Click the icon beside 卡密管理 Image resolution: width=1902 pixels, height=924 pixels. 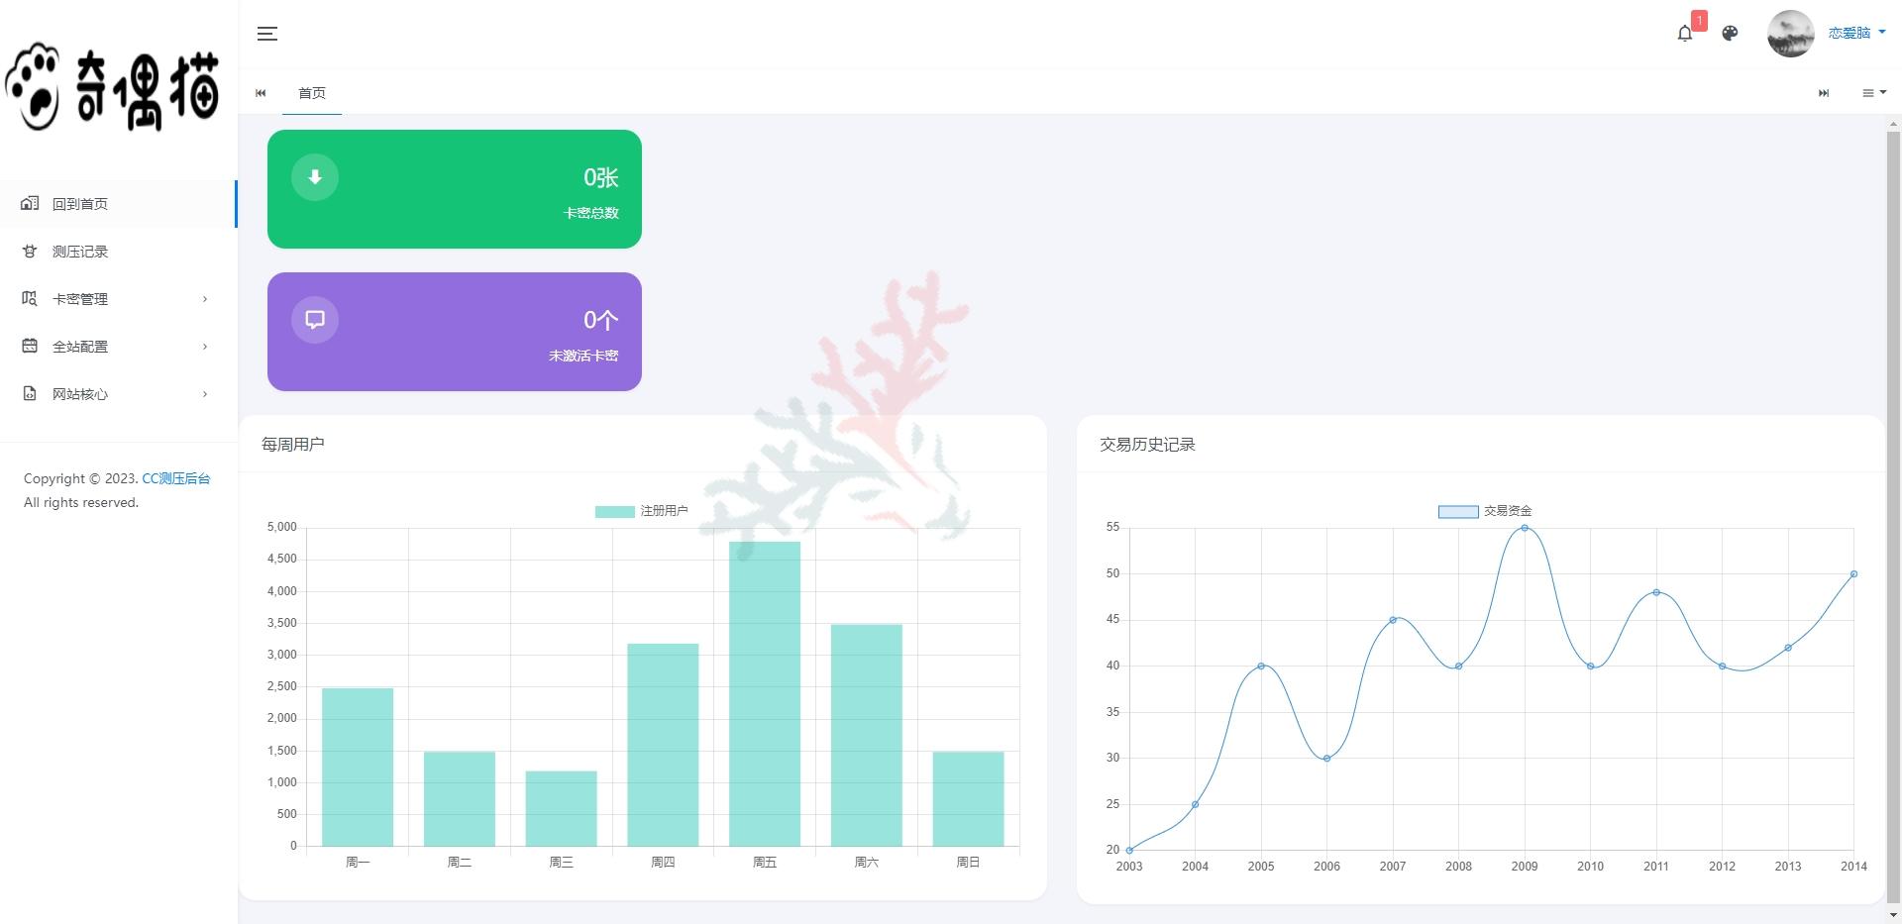[x=30, y=298]
